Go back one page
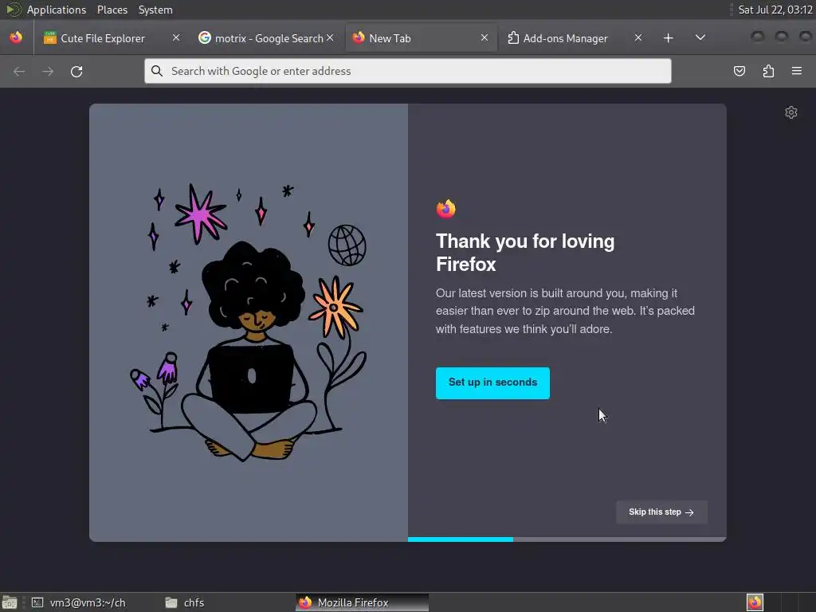The width and height of the screenshot is (816, 612). pos(19,71)
